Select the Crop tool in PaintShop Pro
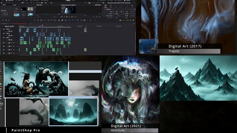The width and height of the screenshot is (237, 133). click(1, 71)
